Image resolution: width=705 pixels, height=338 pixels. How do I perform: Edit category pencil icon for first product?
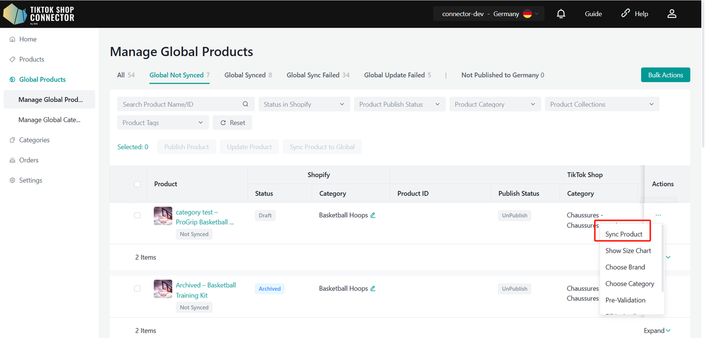373,215
